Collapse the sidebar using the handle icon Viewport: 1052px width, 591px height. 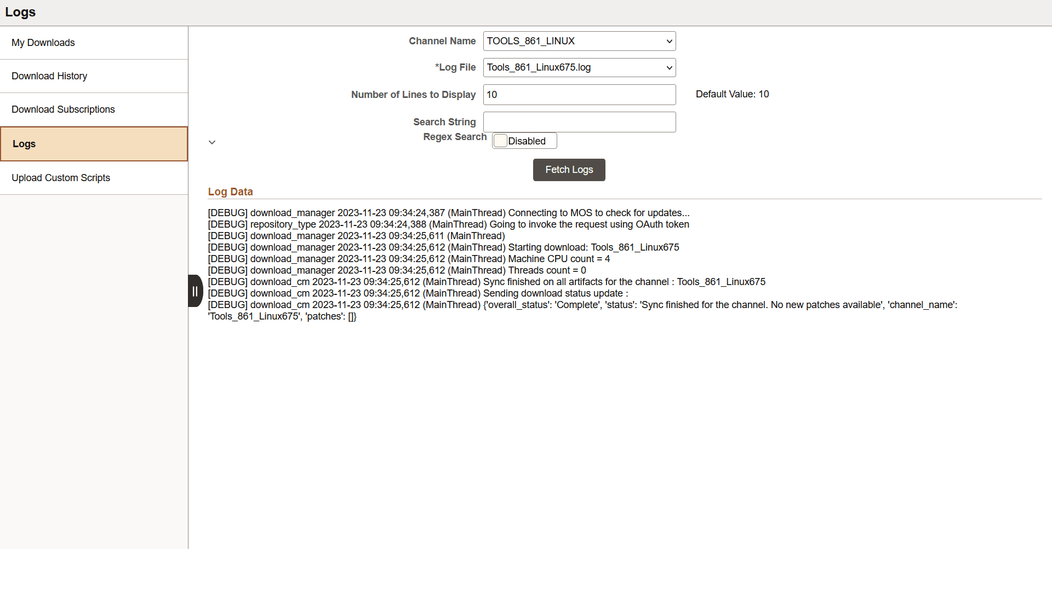tap(195, 291)
